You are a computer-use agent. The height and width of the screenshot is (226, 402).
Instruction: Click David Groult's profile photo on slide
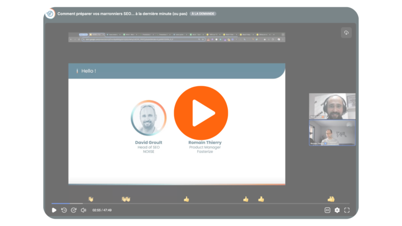[149, 118]
